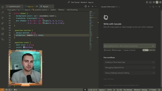The width and height of the screenshot is (162, 91).
Task: Focus the Cascade ask anything input
Action: (x=130, y=46)
